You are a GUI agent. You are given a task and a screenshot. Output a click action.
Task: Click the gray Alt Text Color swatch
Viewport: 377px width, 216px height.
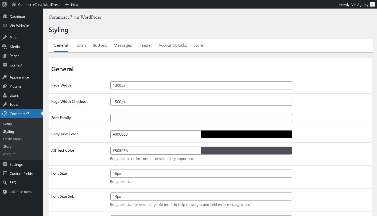(246, 151)
